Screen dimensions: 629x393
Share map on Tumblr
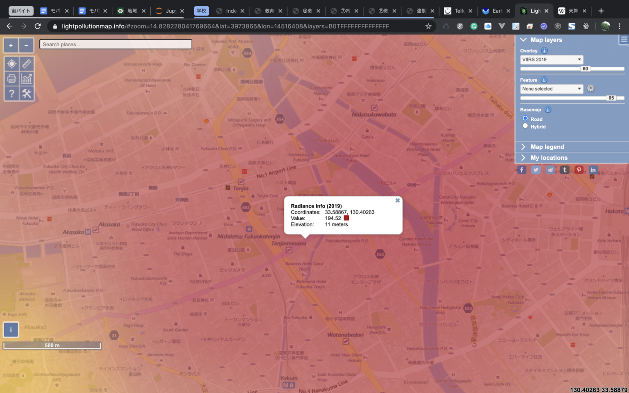565,170
